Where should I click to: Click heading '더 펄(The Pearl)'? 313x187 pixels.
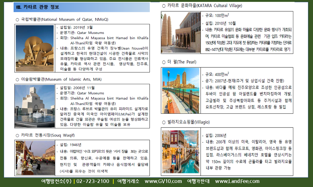[x=182, y=62]
